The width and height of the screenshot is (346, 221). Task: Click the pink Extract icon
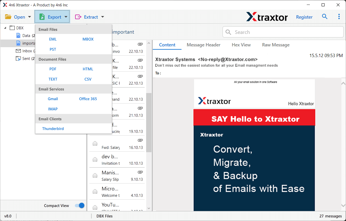click(78, 17)
